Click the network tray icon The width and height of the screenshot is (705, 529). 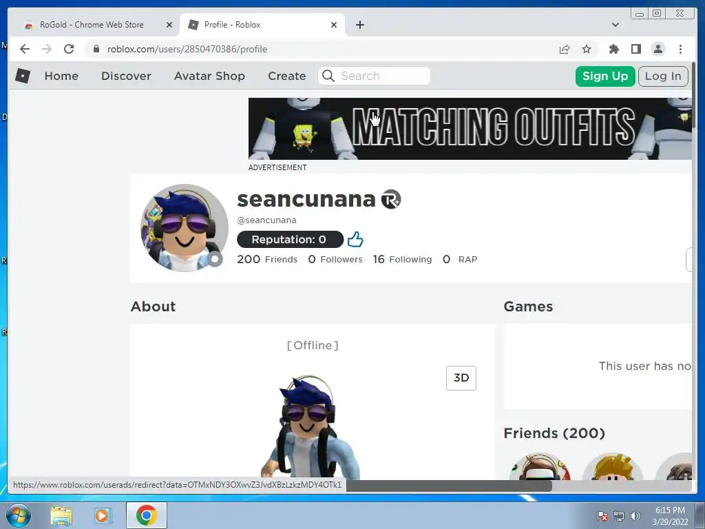(619, 516)
